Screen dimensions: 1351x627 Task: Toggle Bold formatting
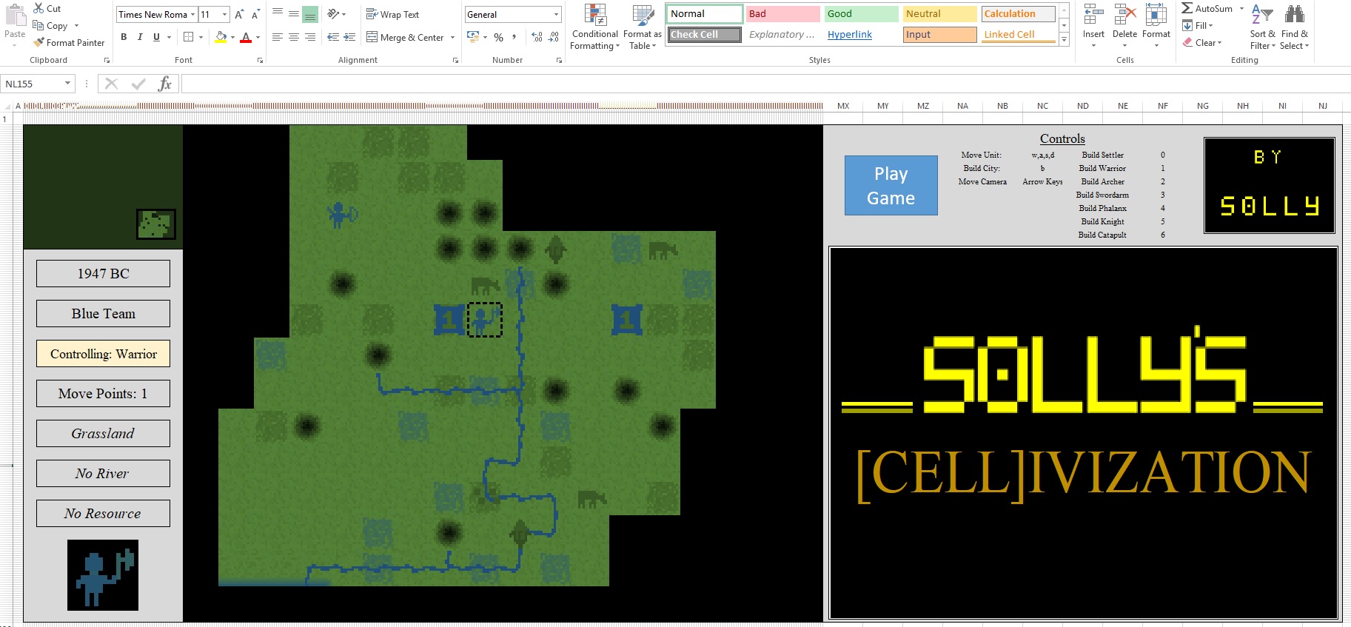pos(124,37)
